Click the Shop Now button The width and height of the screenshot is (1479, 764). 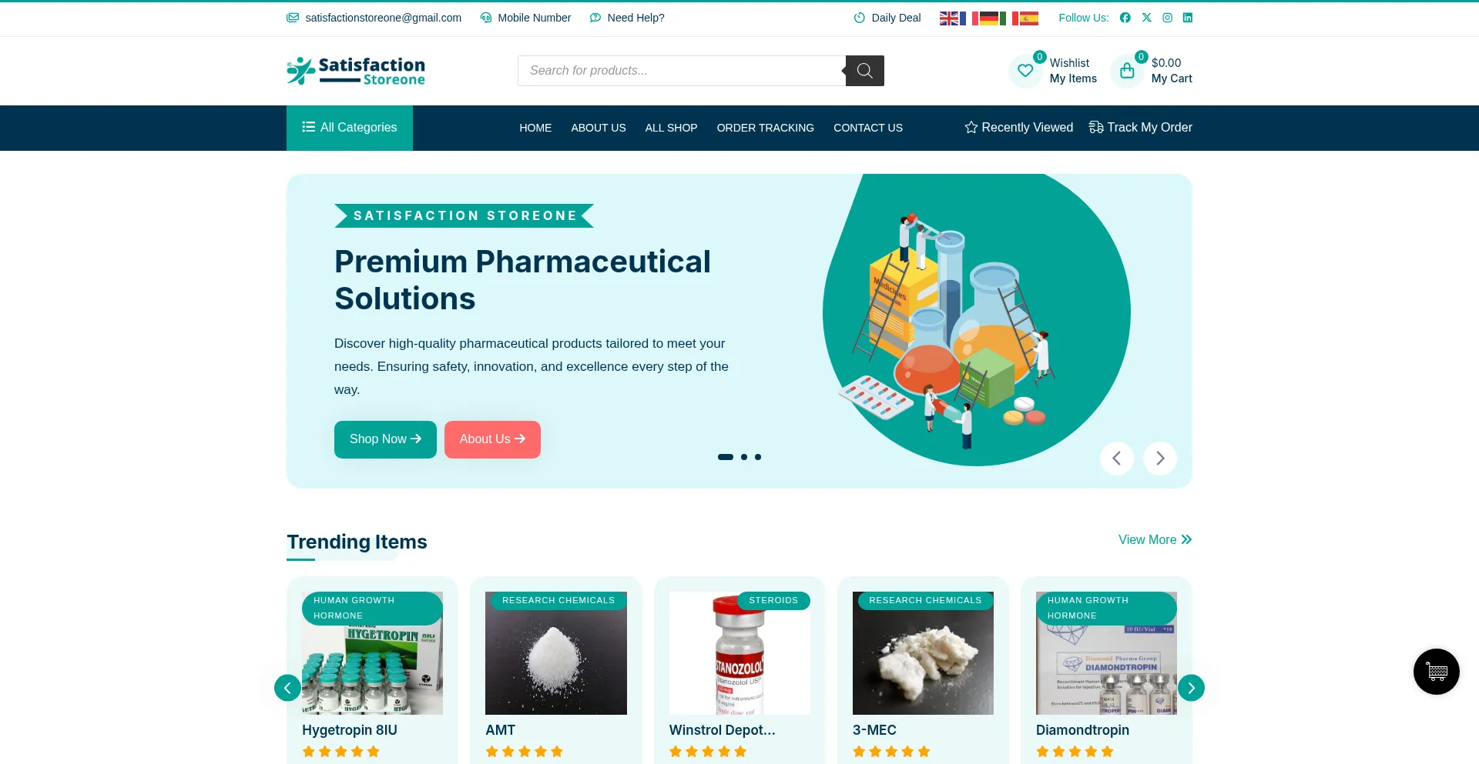click(x=385, y=439)
